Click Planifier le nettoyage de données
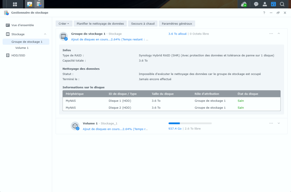 pos(100,24)
